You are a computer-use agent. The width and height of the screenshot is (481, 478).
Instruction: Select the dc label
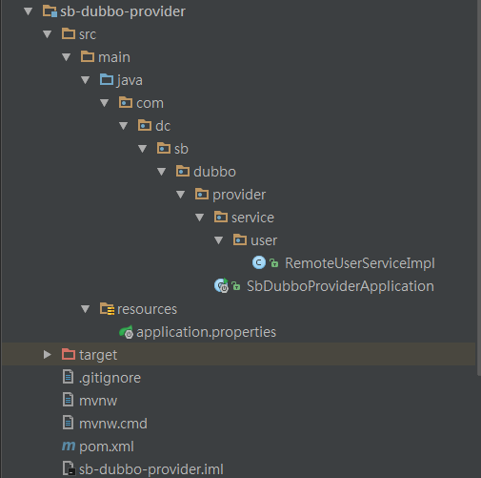163,126
